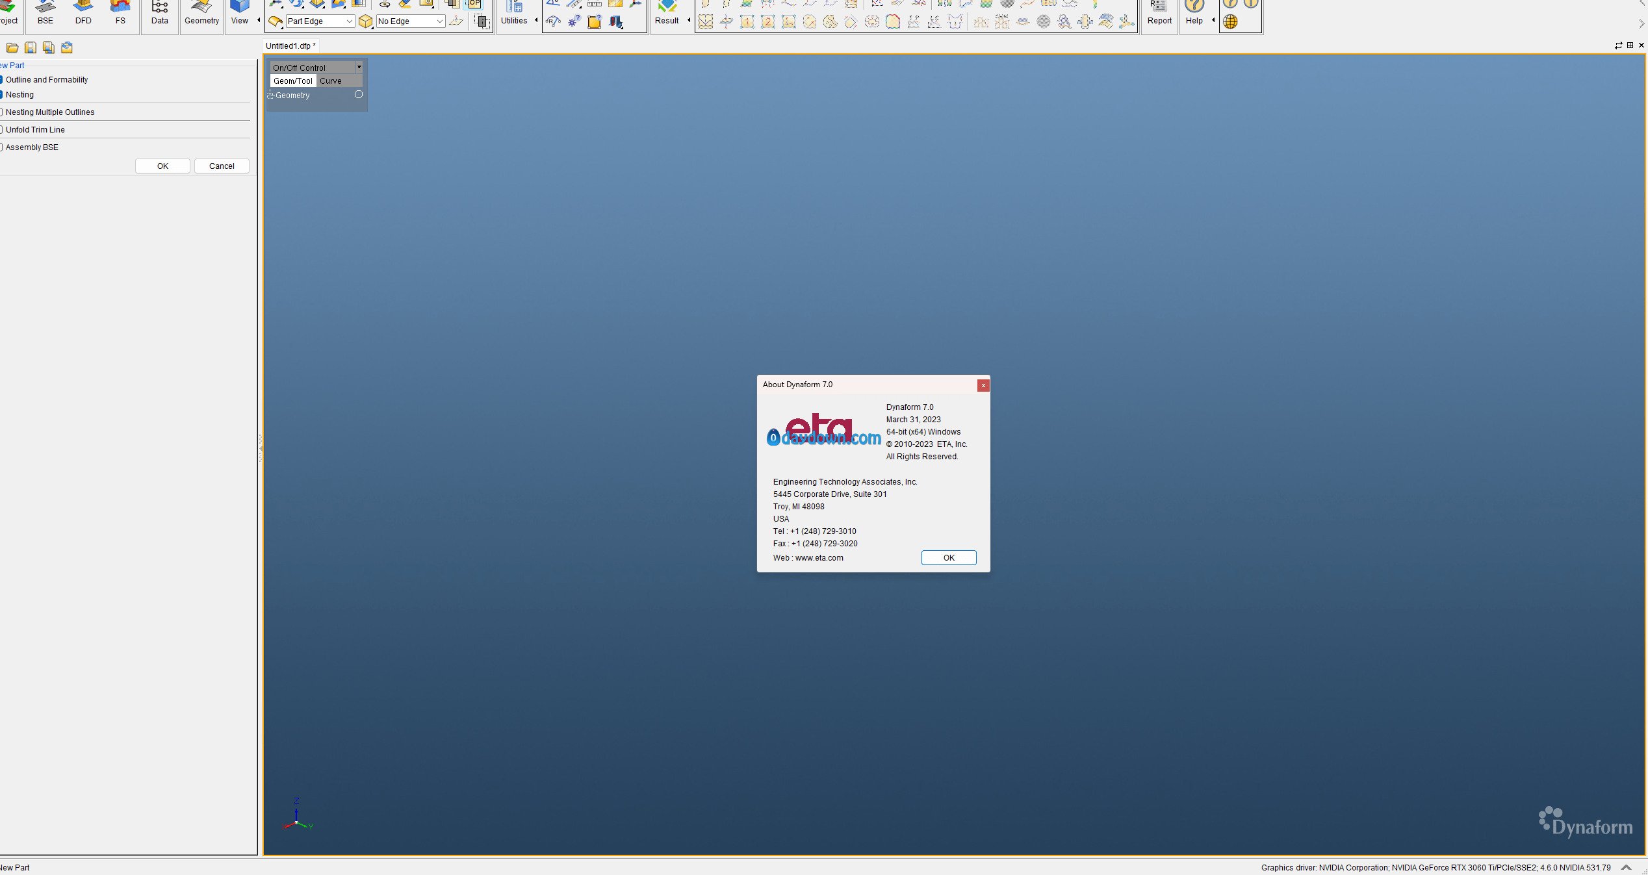This screenshot has width=1648, height=875.
Task: Click the first Result toolbar downward-arrow chart icon
Action: coord(706,21)
